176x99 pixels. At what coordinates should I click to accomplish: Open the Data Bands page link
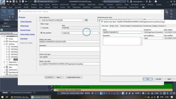[24, 38]
